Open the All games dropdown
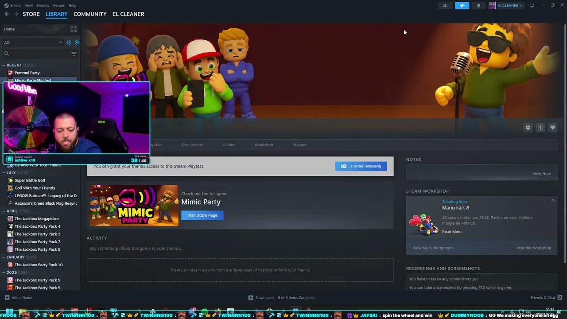This screenshot has height=319, width=567. pyautogui.click(x=33, y=43)
